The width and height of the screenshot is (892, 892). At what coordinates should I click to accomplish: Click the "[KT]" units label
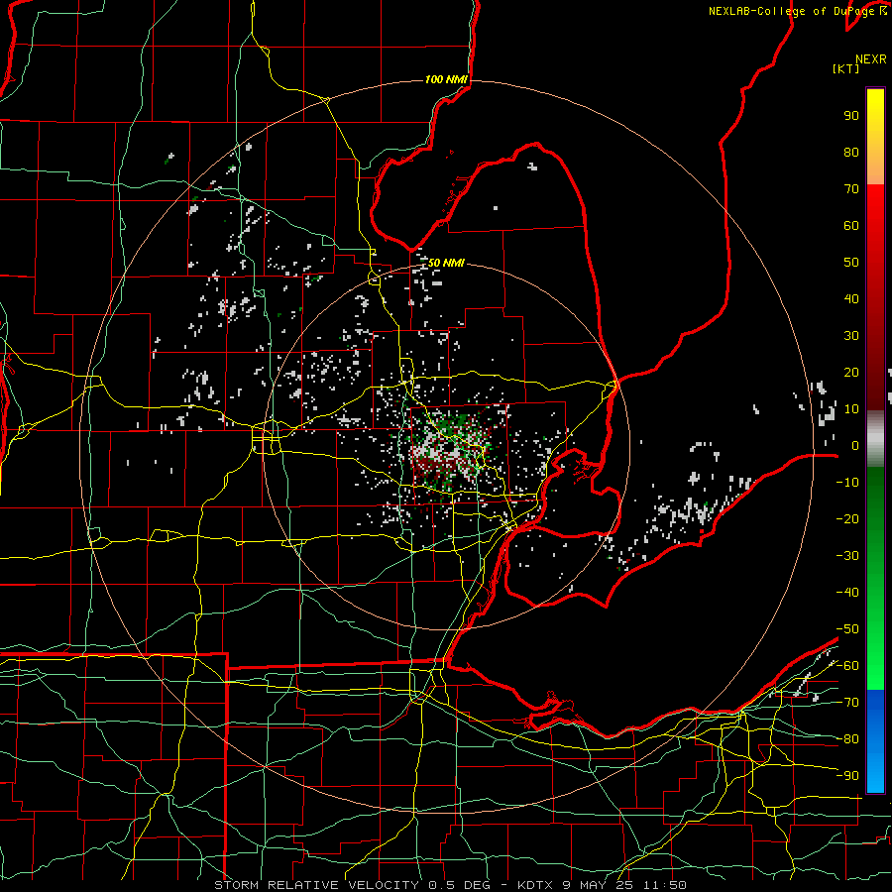tap(845, 68)
